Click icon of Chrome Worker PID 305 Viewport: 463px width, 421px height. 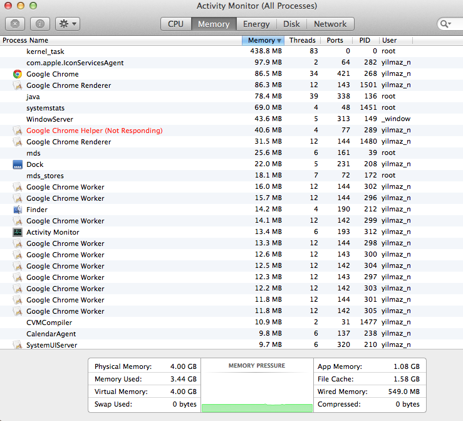pyautogui.click(x=18, y=311)
